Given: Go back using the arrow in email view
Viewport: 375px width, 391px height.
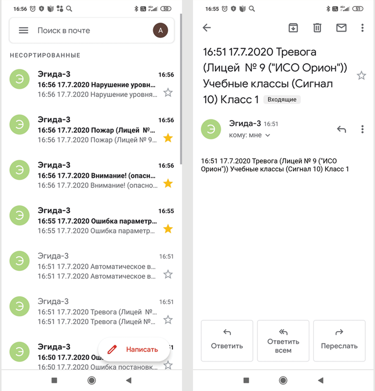Looking at the screenshot, I should click(x=207, y=28).
